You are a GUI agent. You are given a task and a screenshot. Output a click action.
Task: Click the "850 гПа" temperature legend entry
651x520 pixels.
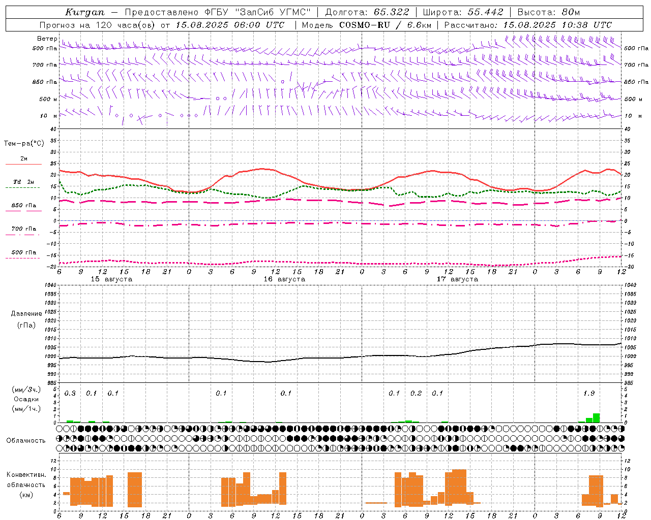tap(24, 206)
